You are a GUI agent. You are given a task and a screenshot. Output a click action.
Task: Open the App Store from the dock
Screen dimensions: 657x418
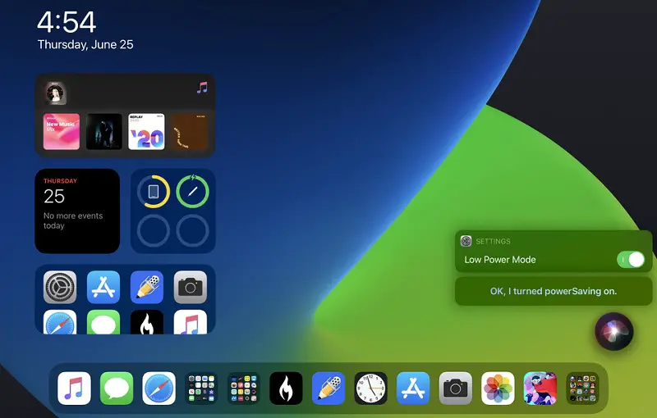click(x=413, y=388)
